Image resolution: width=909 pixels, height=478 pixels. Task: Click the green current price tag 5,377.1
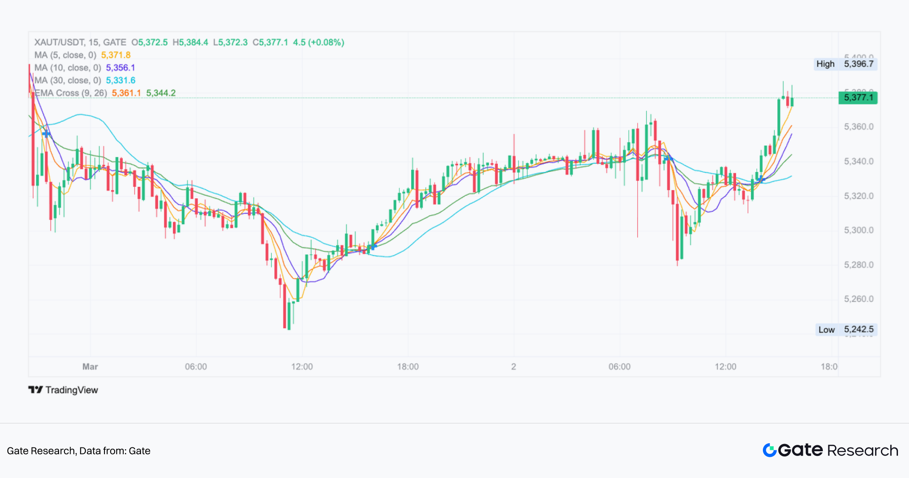coord(858,98)
